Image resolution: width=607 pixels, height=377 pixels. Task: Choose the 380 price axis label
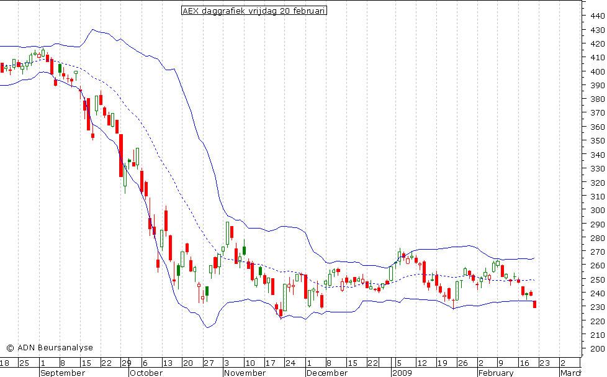click(598, 99)
